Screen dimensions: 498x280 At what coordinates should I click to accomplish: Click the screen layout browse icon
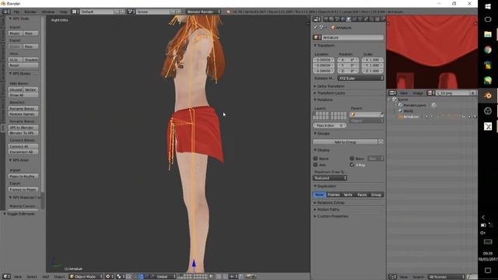[x=75, y=12]
